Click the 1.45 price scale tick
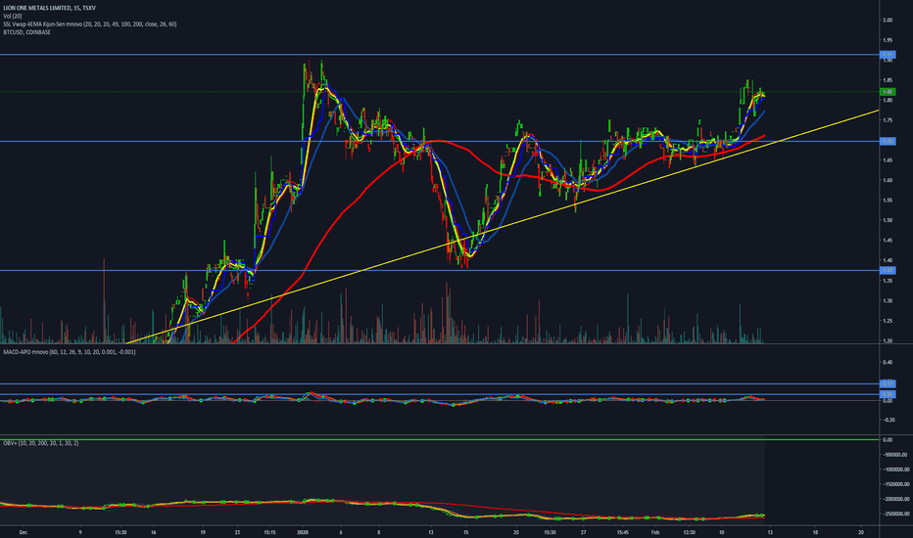 click(x=888, y=241)
